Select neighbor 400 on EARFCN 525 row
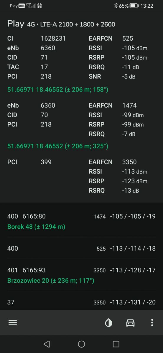 pos(81,248)
